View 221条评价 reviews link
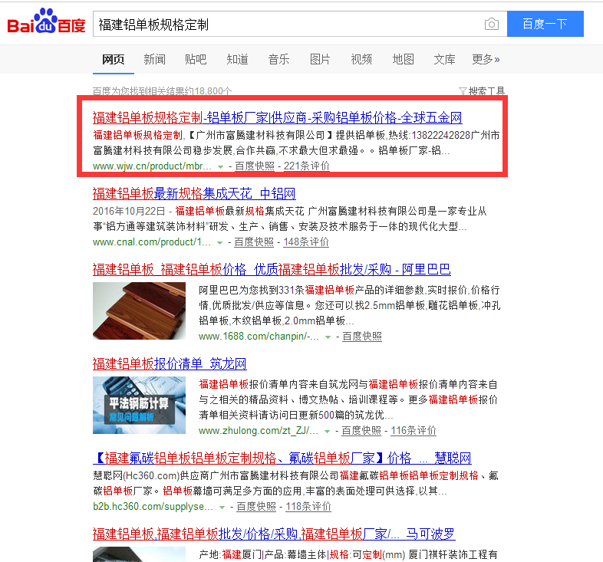Screen dimensions: 603x562 tap(307, 166)
